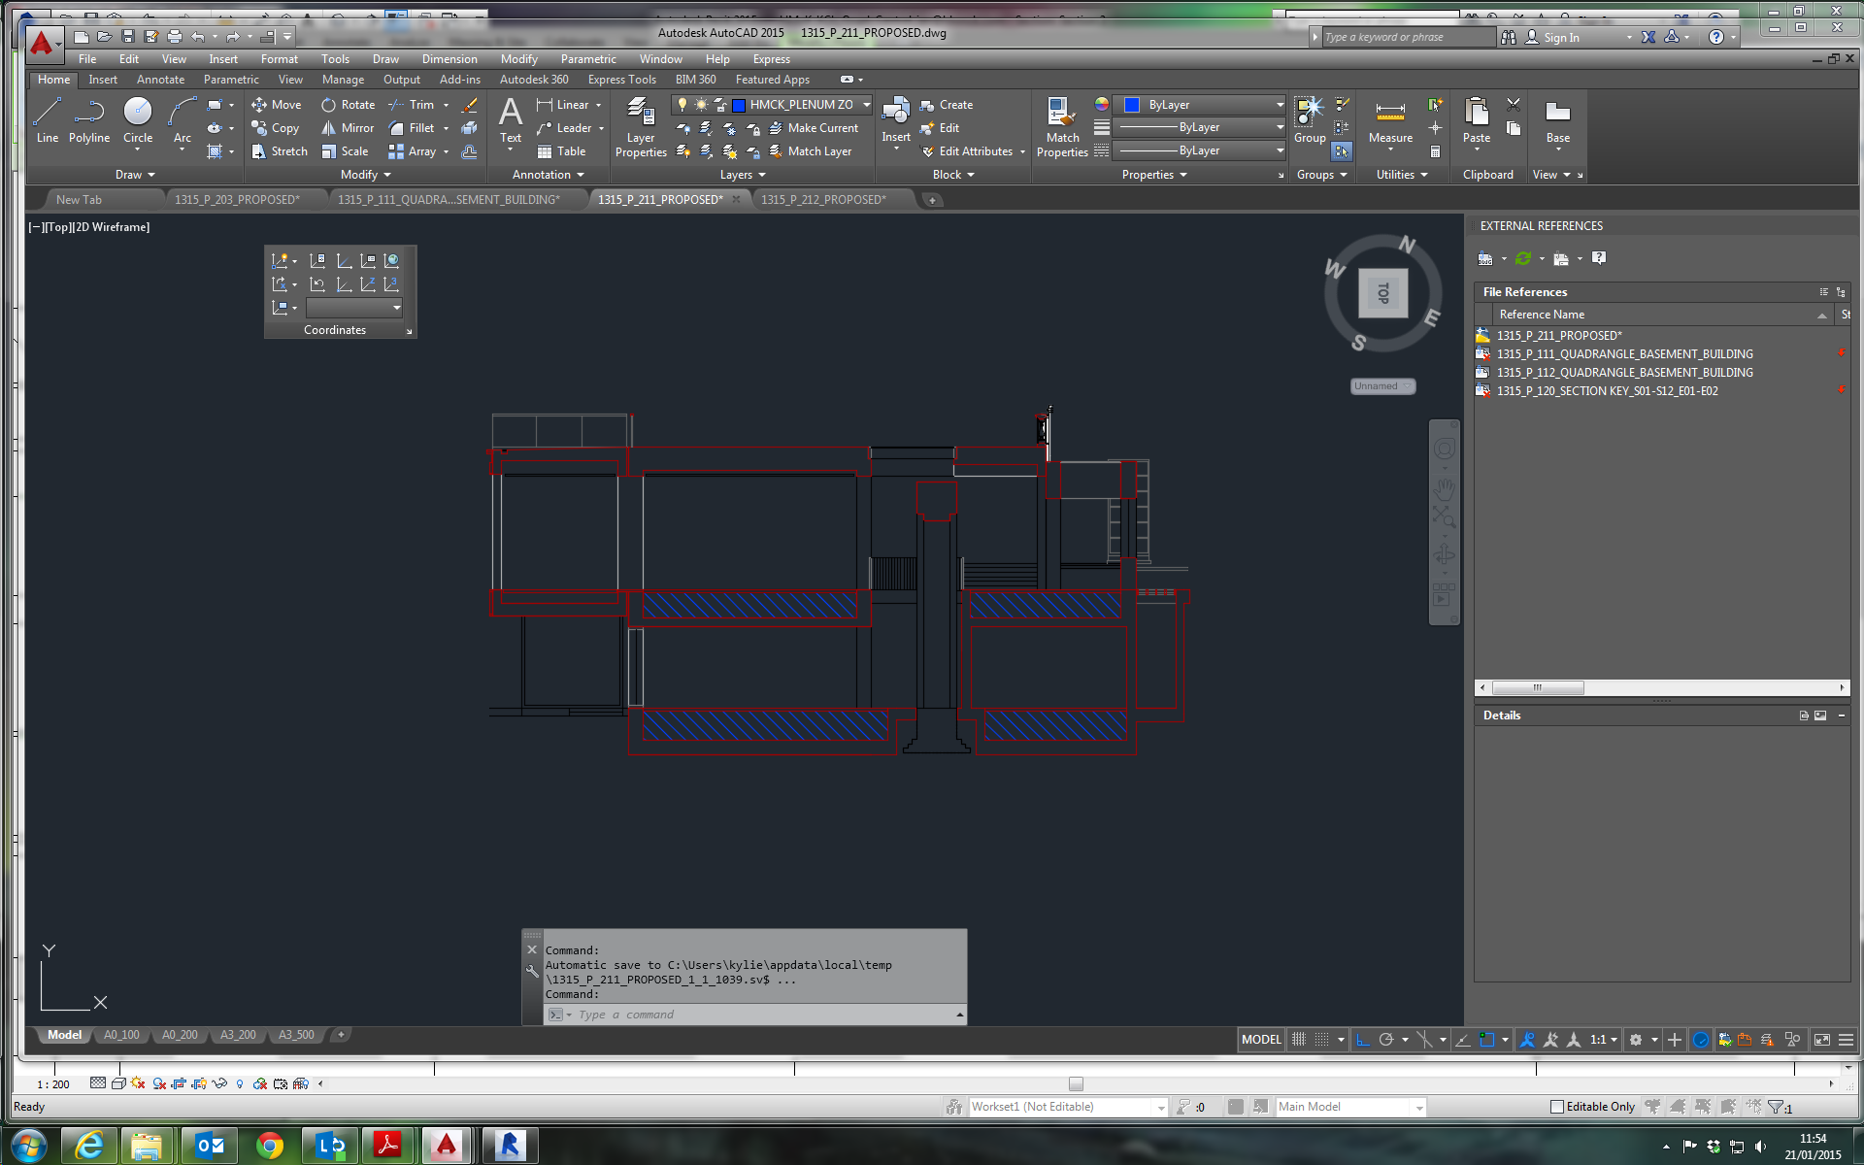Viewport: 1864px width, 1165px height.
Task: Open the Annotate ribbon tab
Action: pyautogui.click(x=160, y=80)
